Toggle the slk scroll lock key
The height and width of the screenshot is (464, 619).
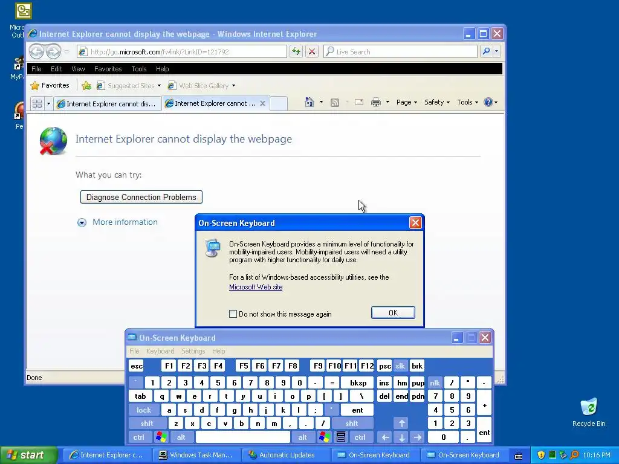(400, 366)
